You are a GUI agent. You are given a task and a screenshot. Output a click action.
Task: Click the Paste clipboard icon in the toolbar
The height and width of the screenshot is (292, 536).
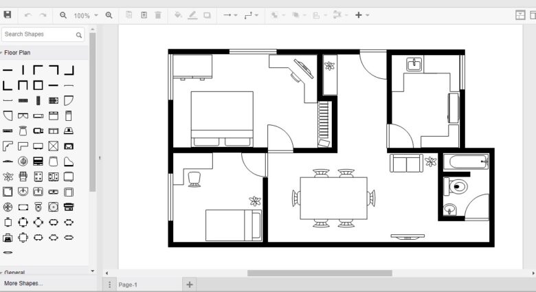tap(144, 15)
